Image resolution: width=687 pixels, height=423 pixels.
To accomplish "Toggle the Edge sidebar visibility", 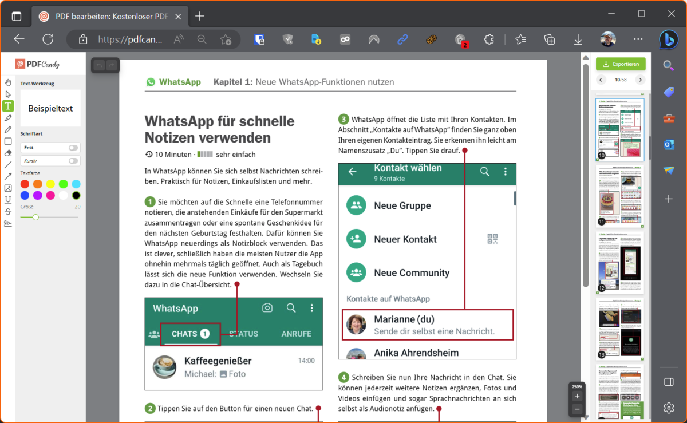I will pyautogui.click(x=669, y=382).
